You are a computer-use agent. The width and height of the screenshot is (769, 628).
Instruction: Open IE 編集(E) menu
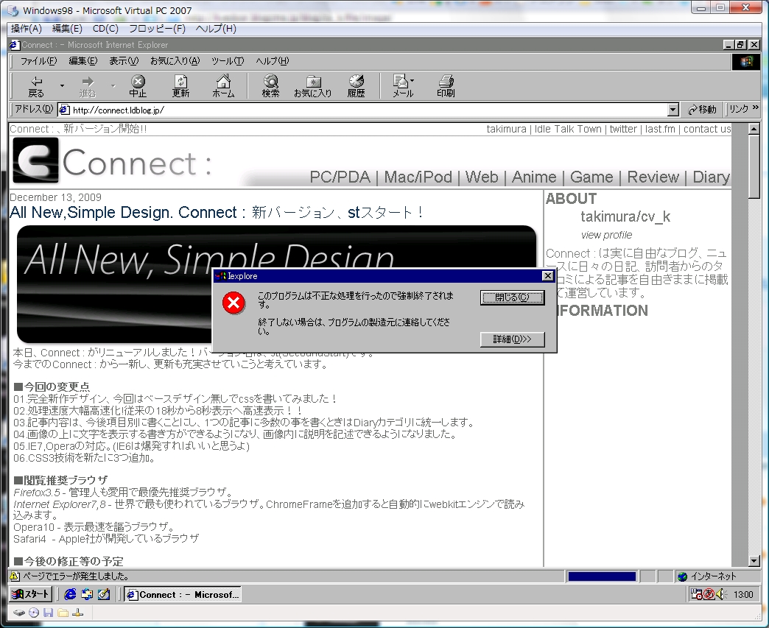point(83,61)
